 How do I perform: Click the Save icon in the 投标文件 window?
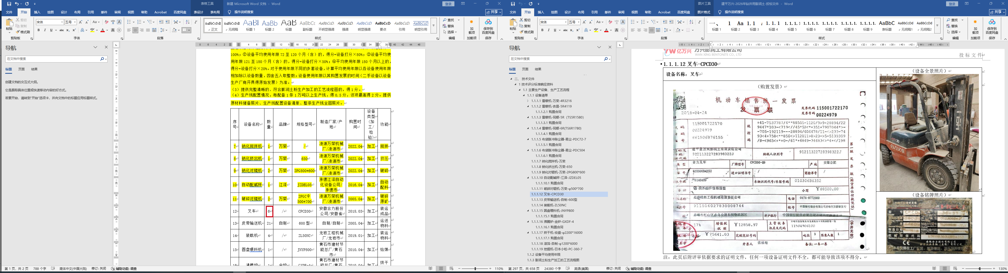point(513,4)
